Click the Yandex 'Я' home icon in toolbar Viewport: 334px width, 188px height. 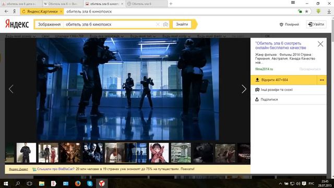click(x=14, y=11)
